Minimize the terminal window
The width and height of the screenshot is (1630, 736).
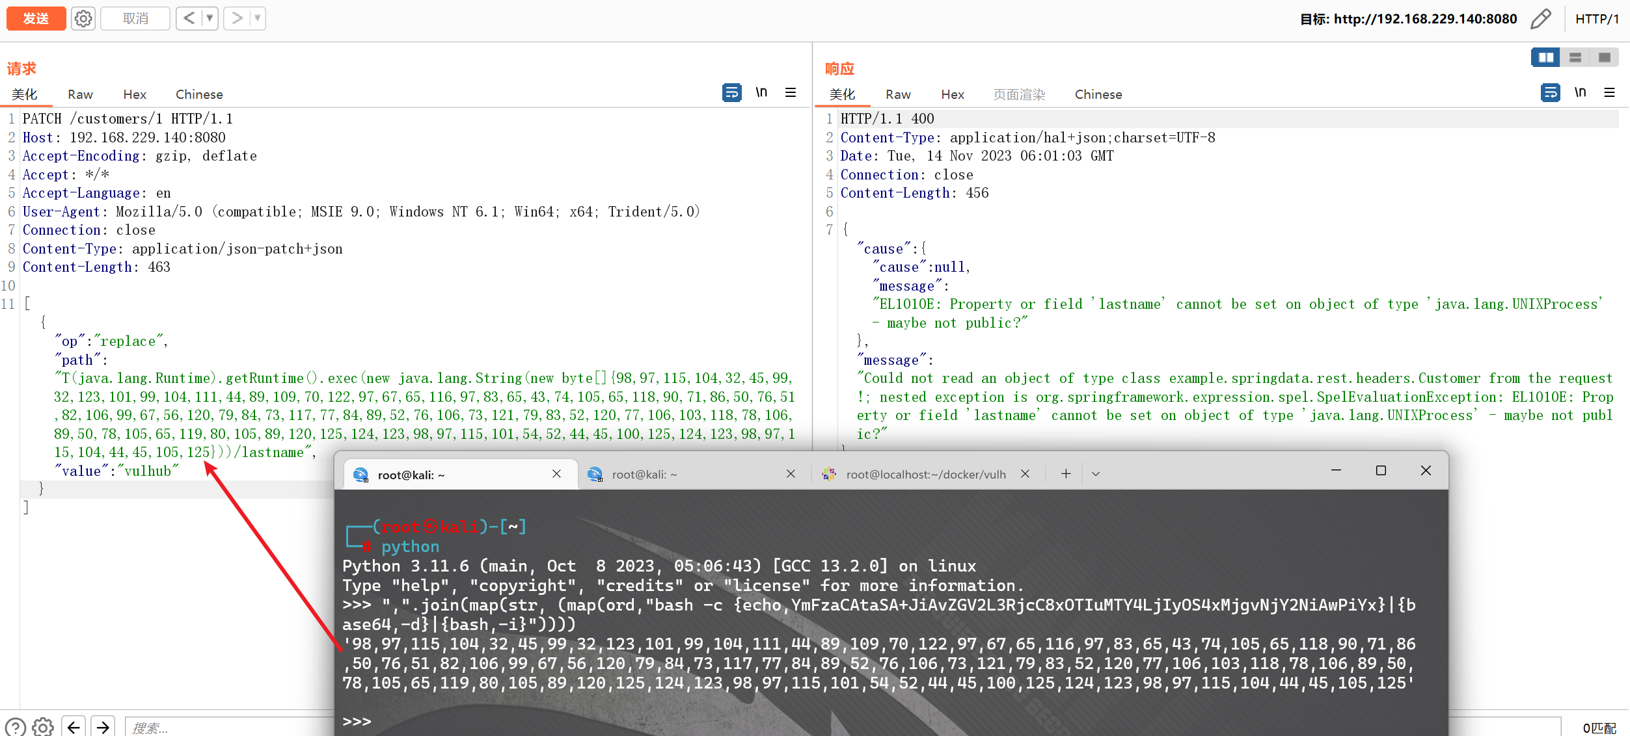[x=1336, y=470]
